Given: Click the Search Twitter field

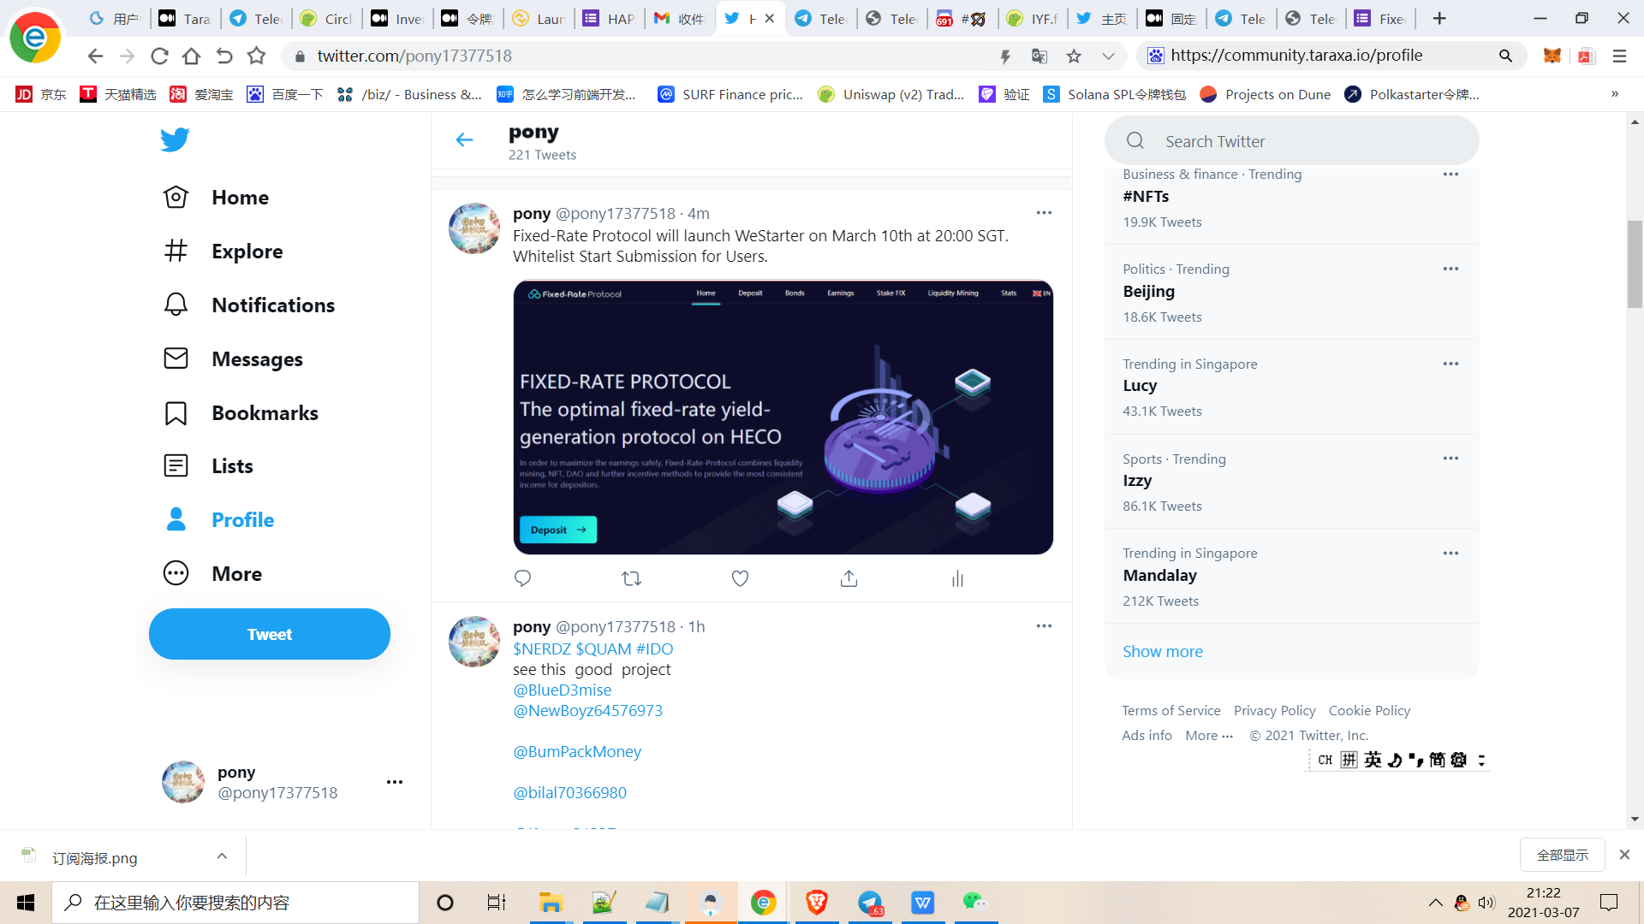Looking at the screenshot, I should point(1291,141).
